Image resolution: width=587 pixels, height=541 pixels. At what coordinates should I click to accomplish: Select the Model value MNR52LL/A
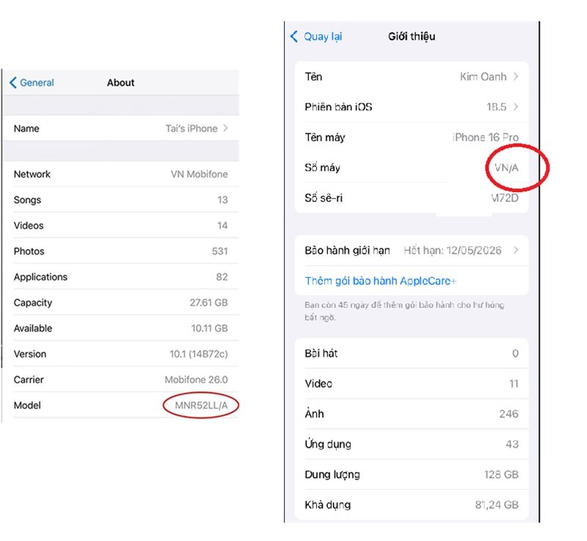(201, 405)
